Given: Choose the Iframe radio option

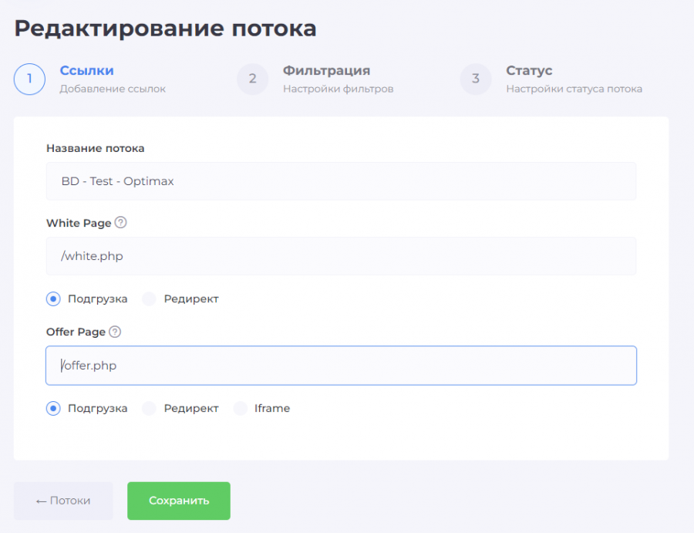Looking at the screenshot, I should [x=241, y=408].
